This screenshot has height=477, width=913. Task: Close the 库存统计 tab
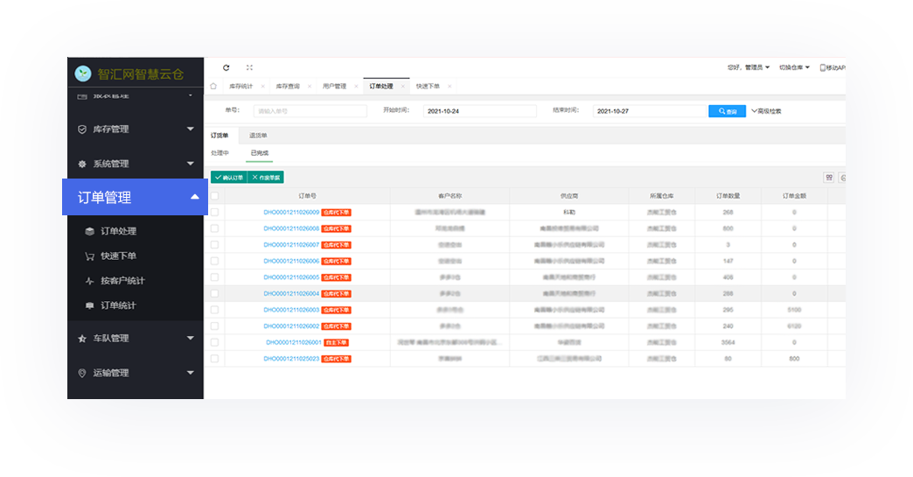click(262, 86)
